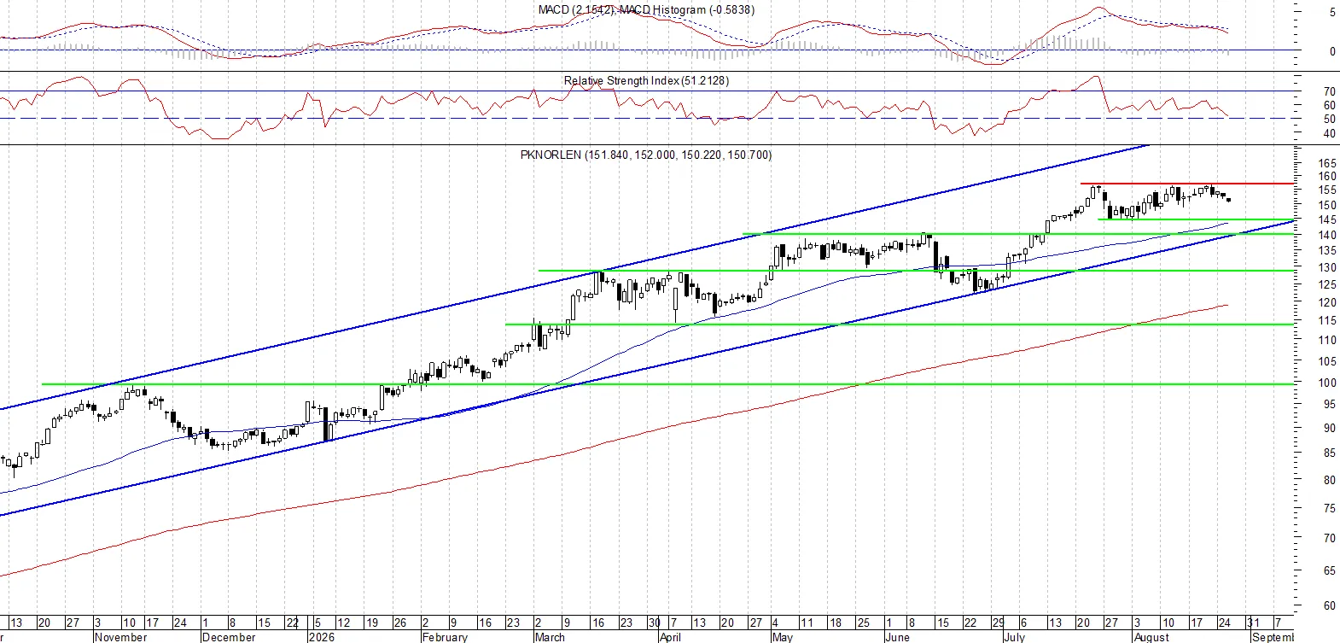Select the July month label
This screenshot has width=1340, height=643.
1014,637
